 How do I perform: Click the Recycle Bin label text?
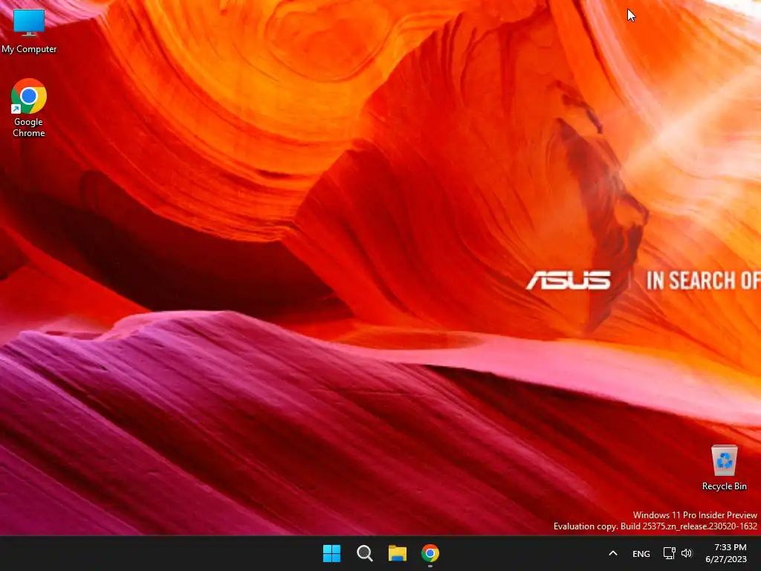click(724, 486)
